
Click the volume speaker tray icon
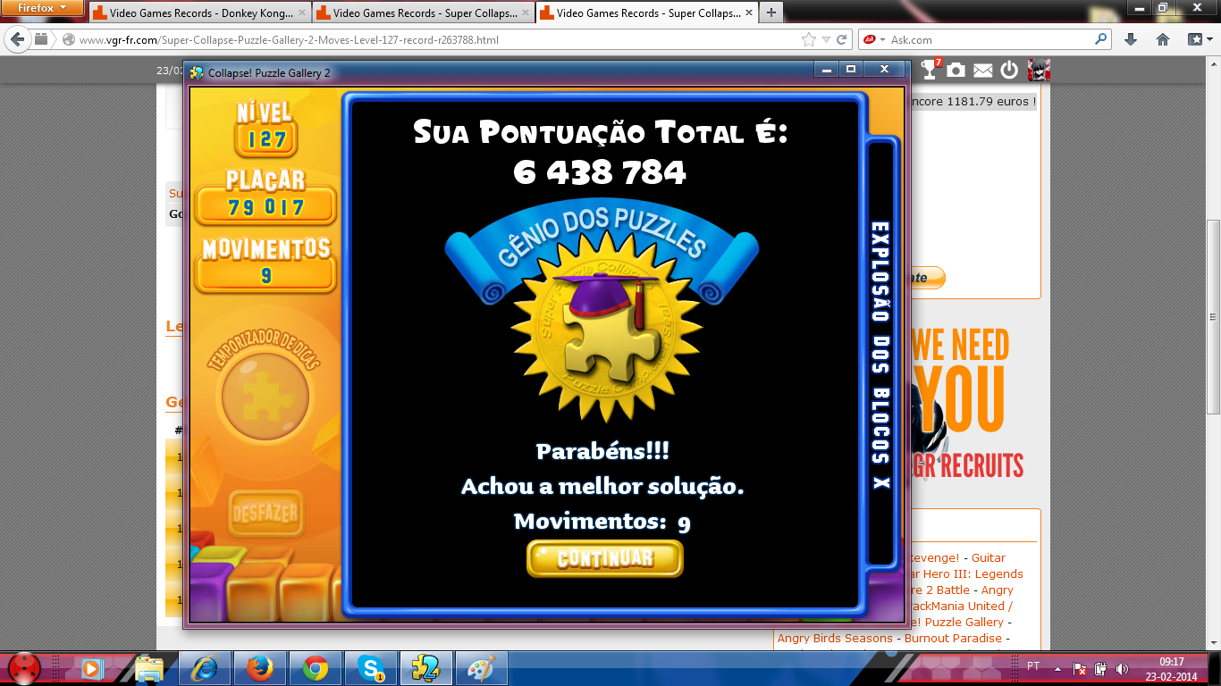(1120, 667)
